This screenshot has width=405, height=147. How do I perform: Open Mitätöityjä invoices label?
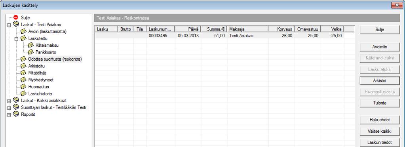[x=37, y=73]
